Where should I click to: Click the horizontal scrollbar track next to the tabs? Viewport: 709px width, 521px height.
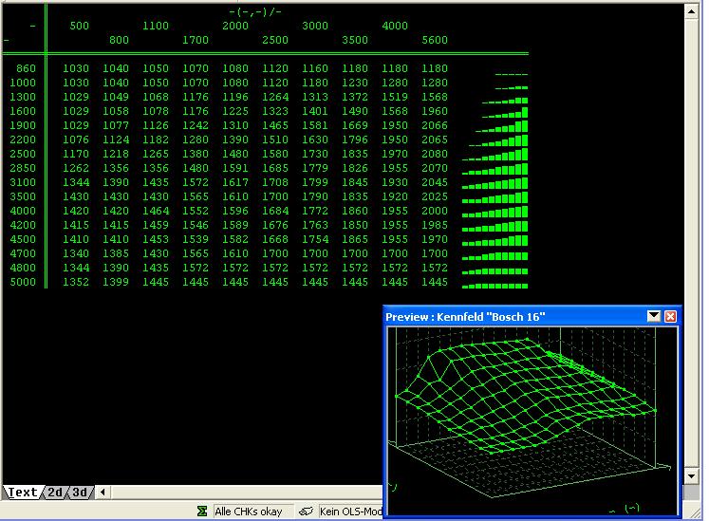247,492
